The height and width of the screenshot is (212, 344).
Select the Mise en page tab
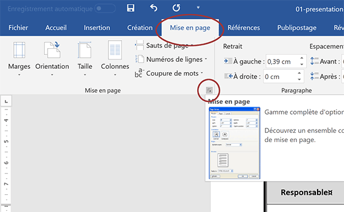[190, 28]
